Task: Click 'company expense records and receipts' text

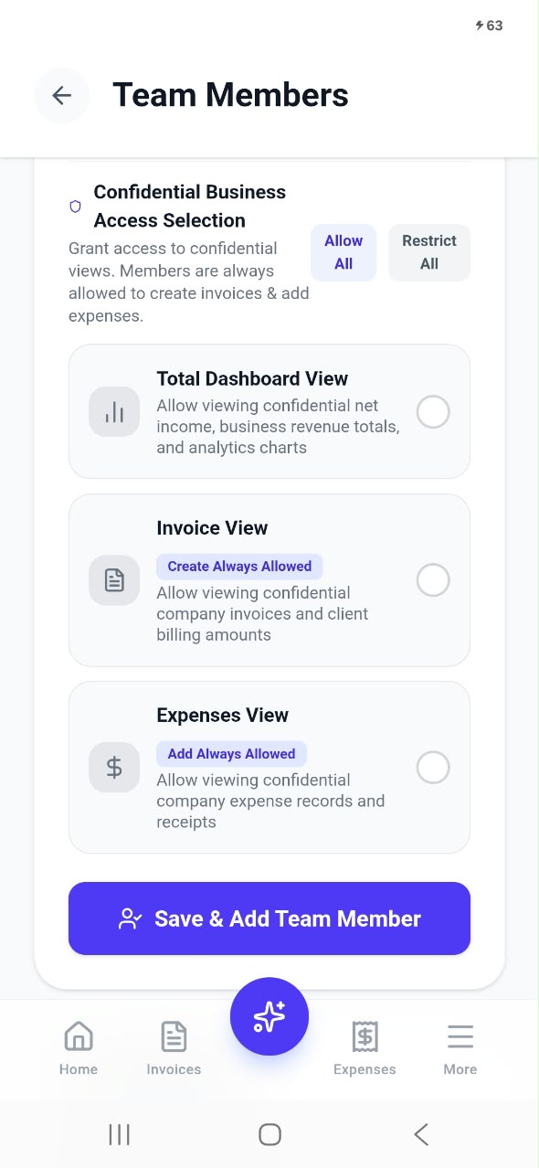Action: click(x=270, y=812)
